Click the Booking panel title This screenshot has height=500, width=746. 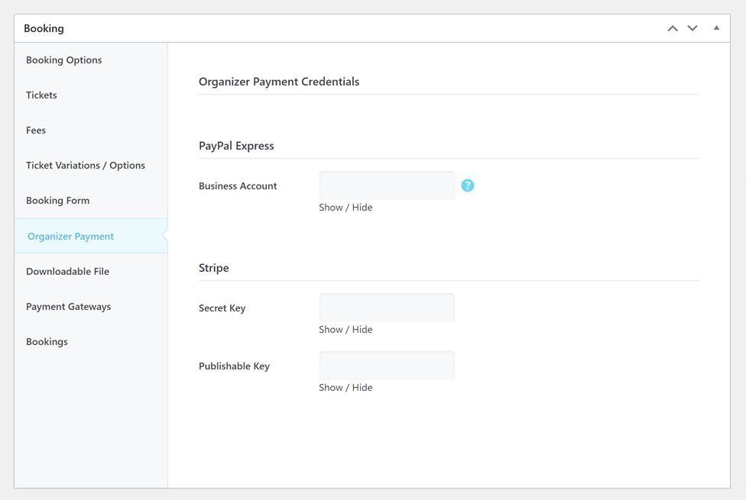[44, 28]
